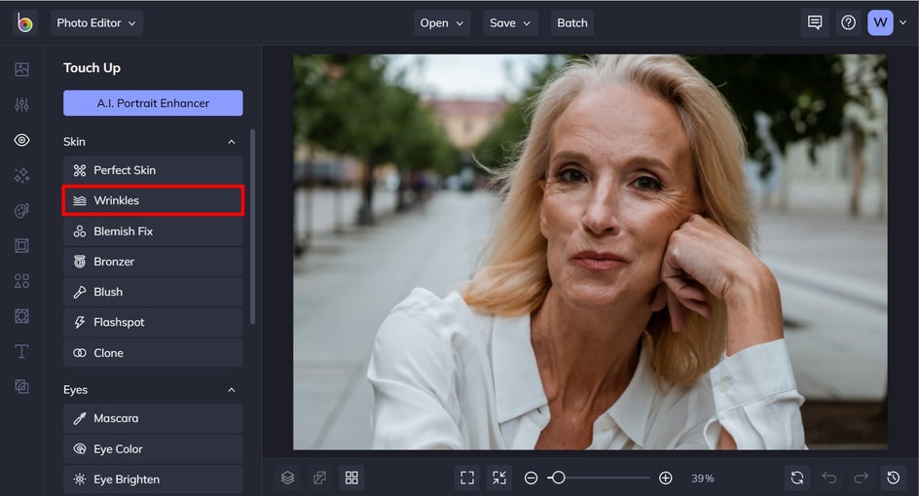Collapse the Eyes section chevron
The height and width of the screenshot is (496, 919).
232,390
